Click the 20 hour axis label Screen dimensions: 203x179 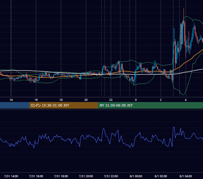(x=86, y=100)
